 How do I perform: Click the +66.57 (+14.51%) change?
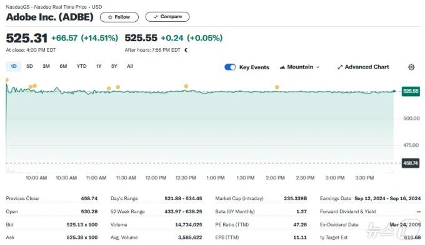(84, 38)
